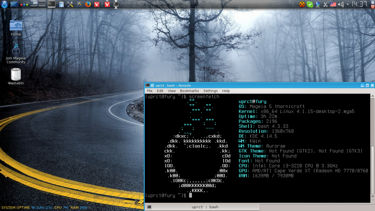Launch Vivaldi using the icon beside Firefox
The height and width of the screenshot is (211, 375).
point(97,4)
